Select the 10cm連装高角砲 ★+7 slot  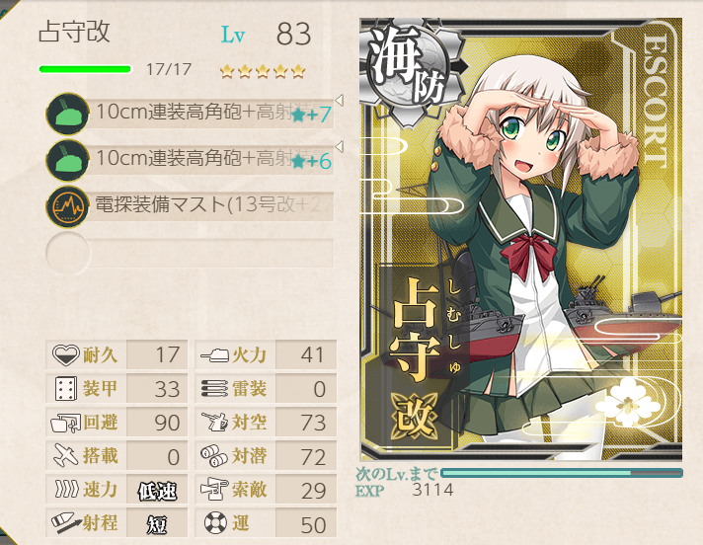point(191,114)
